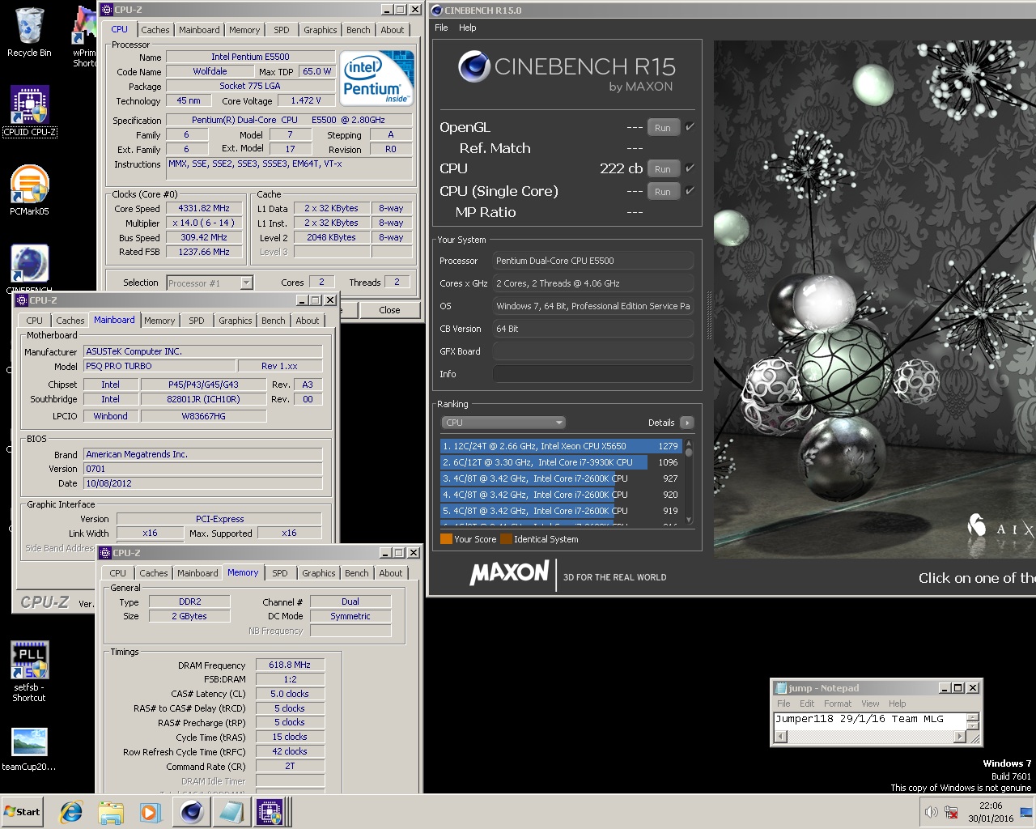The image size is (1036, 829).
Task: Switch to SPD tab in Memory CPU-Z window
Action: tap(280, 573)
